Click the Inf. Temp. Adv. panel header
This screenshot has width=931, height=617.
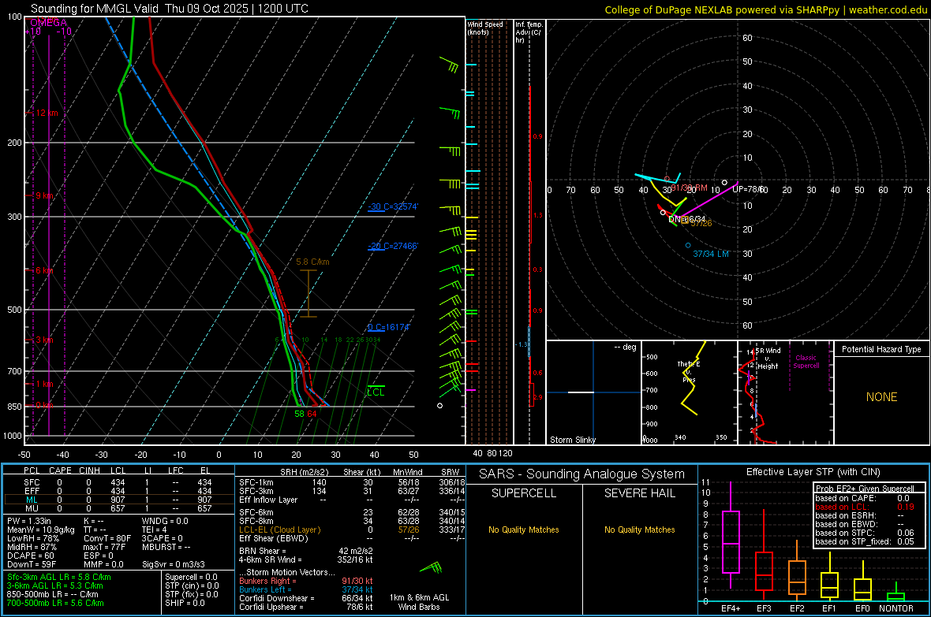[529, 32]
